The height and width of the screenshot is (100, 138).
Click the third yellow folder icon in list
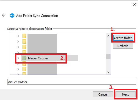(x=24, y=47)
